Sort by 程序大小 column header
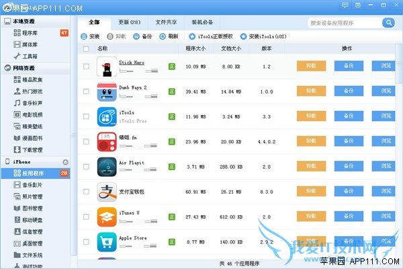The height and width of the screenshot is (269, 403). [195, 48]
